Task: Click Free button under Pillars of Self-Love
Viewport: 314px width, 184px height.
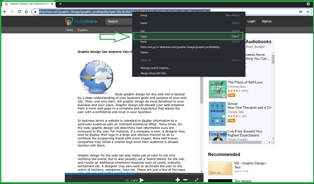Action: 231,95
